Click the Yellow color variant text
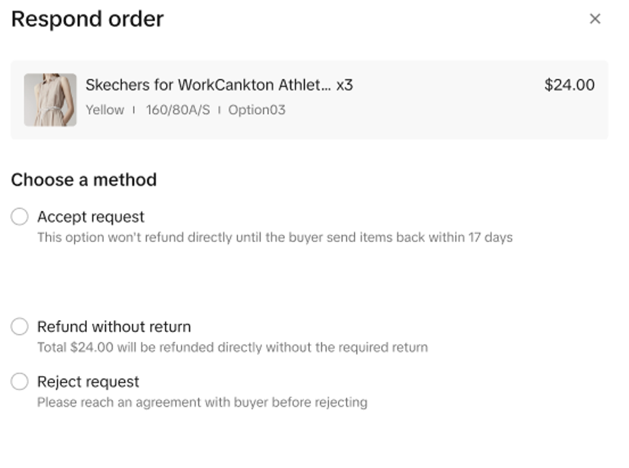The height and width of the screenshot is (468, 629). [x=105, y=110]
